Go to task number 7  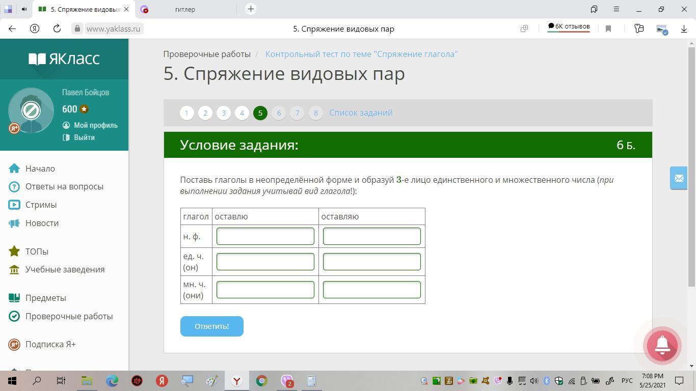[297, 113]
